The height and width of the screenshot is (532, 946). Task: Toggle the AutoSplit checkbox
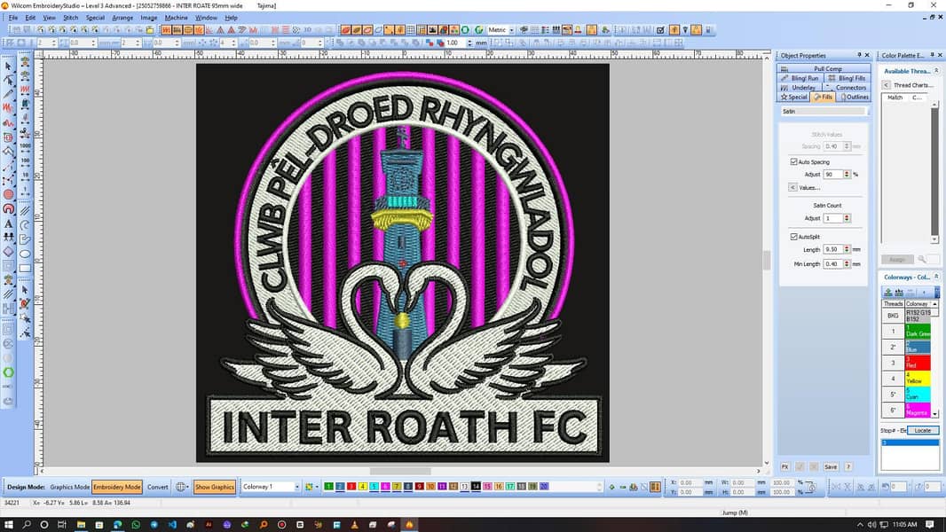tap(794, 237)
